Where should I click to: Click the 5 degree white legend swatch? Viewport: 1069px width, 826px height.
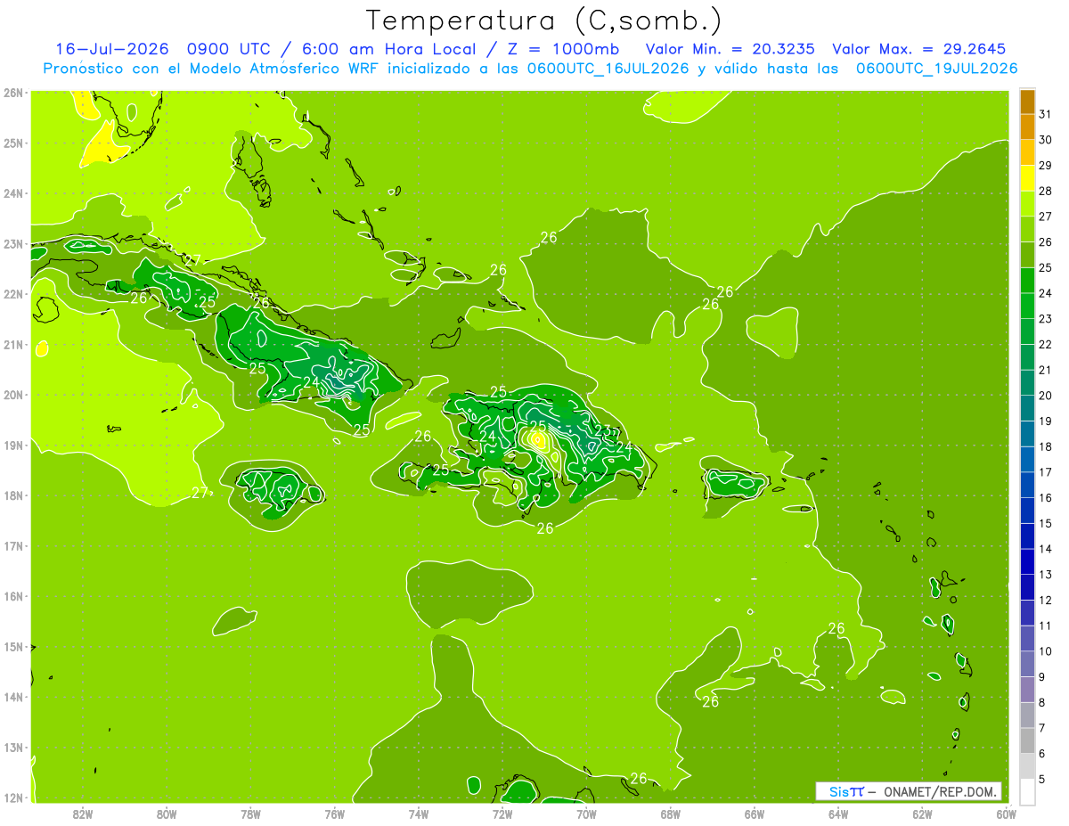point(1027,791)
